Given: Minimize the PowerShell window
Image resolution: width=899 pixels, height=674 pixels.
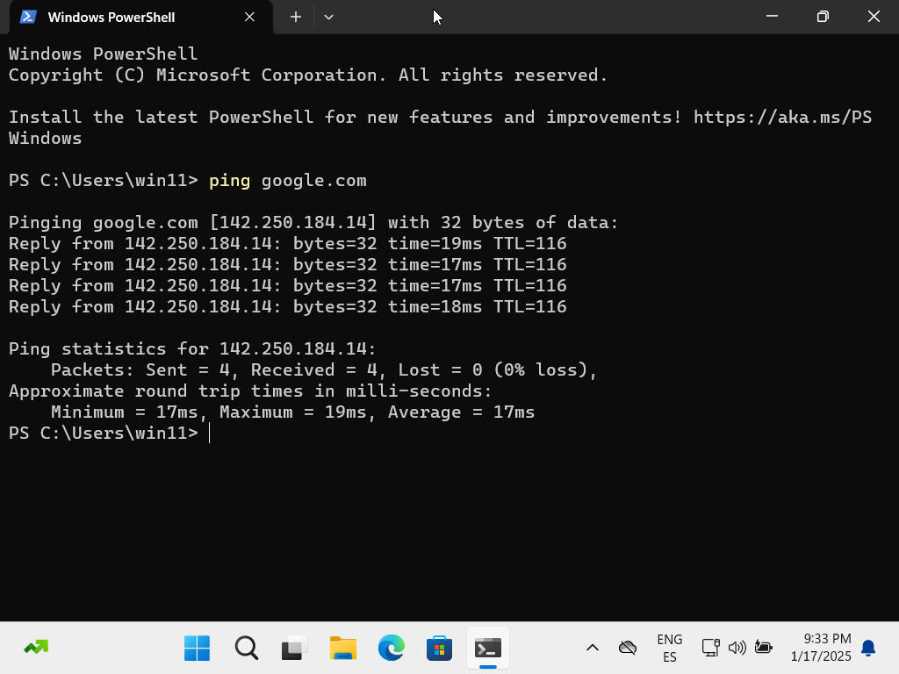Looking at the screenshot, I should (x=772, y=17).
